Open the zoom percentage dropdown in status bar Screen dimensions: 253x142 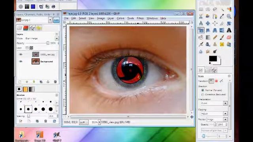pos(99,122)
